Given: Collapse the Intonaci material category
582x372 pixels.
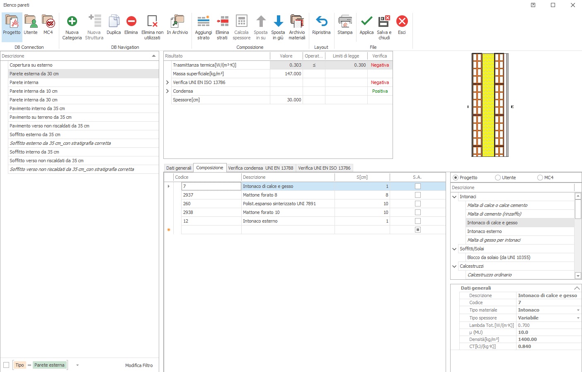Looking at the screenshot, I should 454,197.
